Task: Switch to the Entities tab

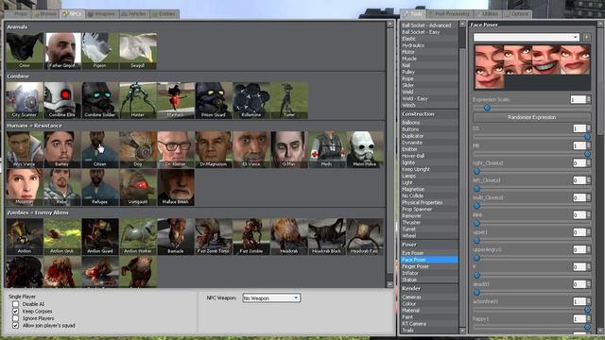Action: [164, 14]
